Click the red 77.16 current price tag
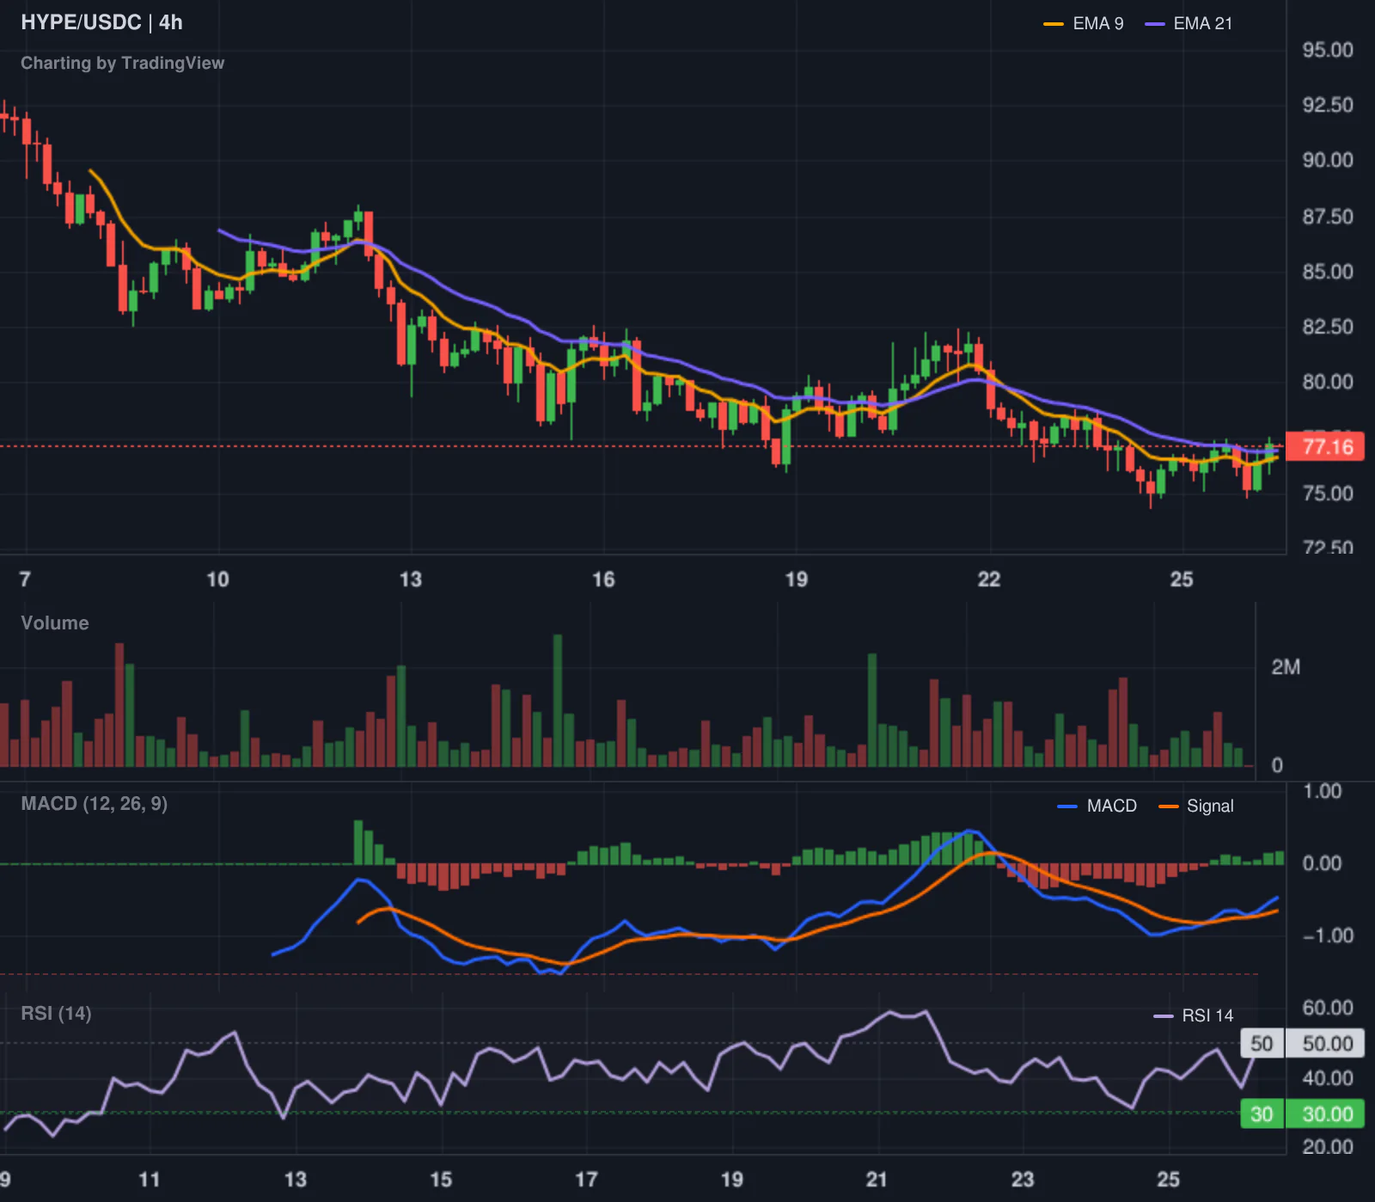 (1324, 447)
